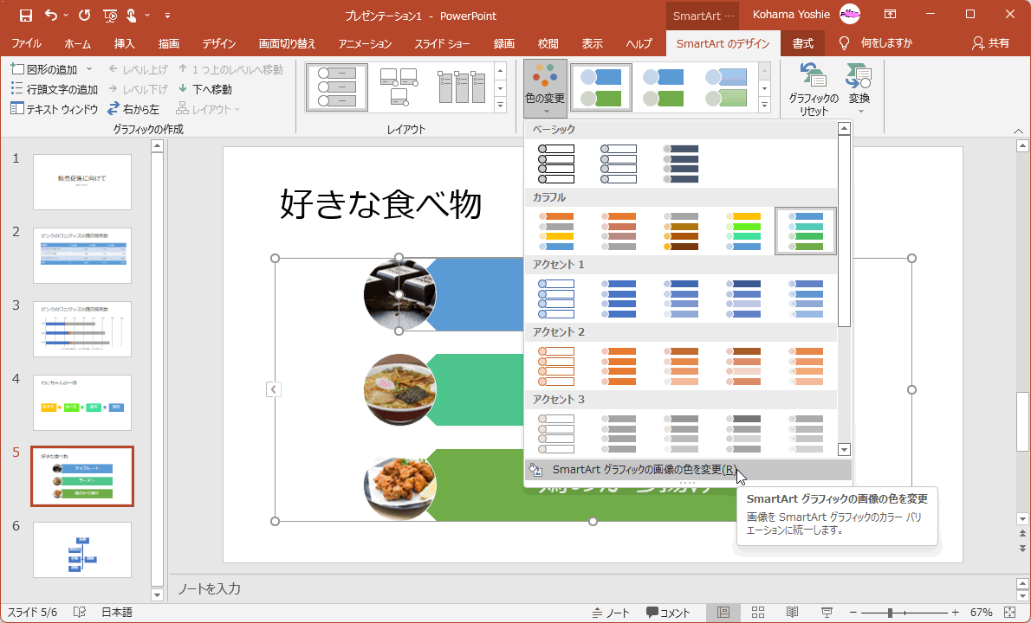Select slide 3 thumbnail in slide panel
The width and height of the screenshot is (1031, 623).
click(81, 329)
